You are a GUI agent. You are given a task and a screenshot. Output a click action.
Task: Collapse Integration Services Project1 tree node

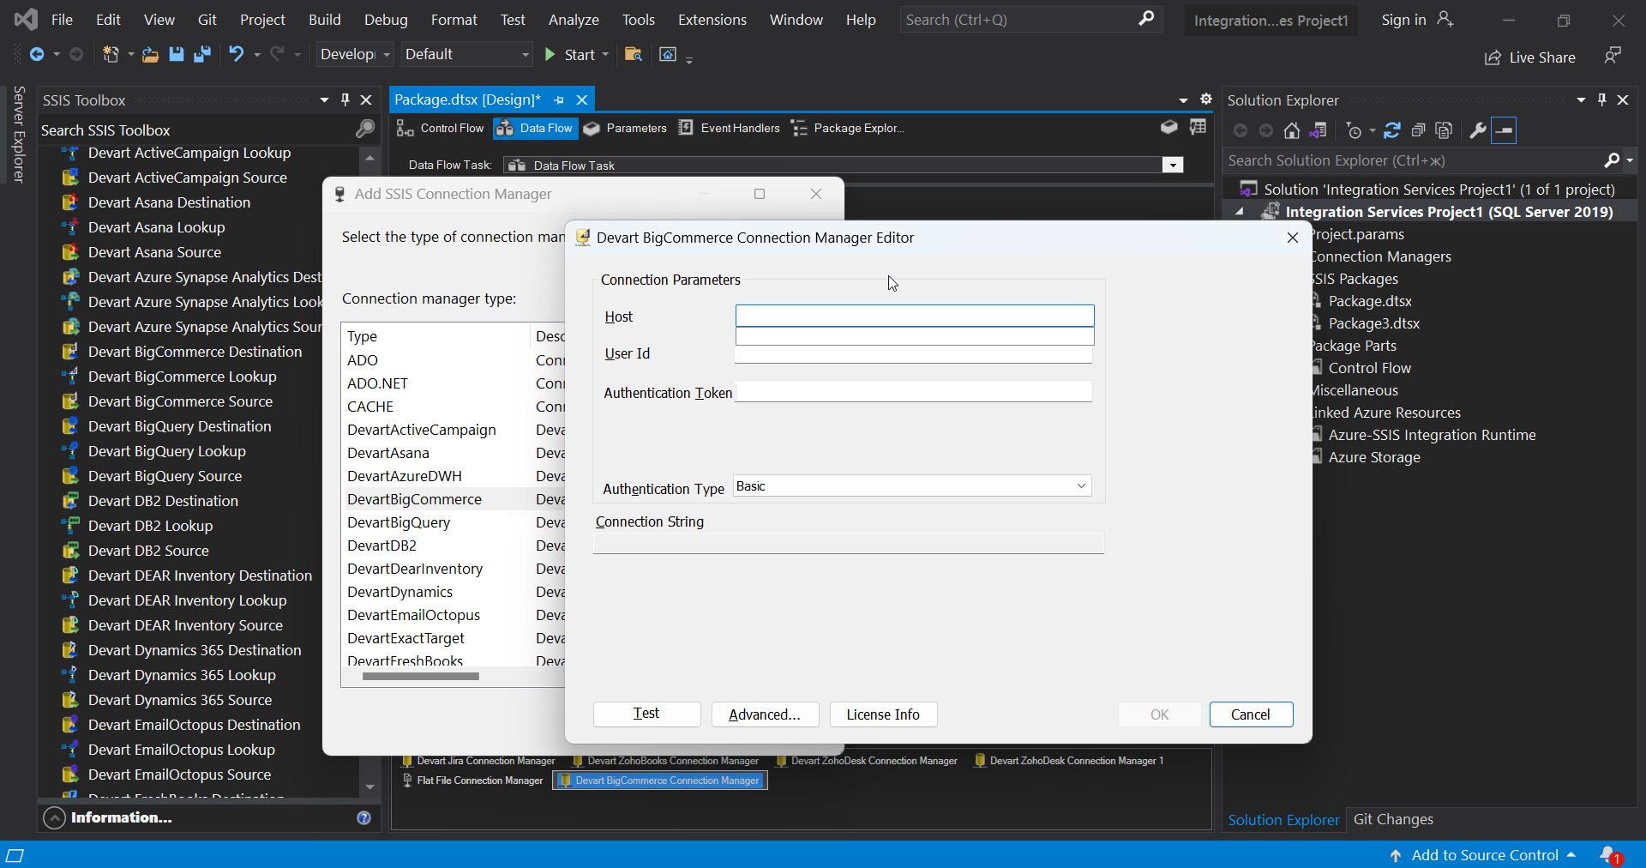pos(1241,211)
